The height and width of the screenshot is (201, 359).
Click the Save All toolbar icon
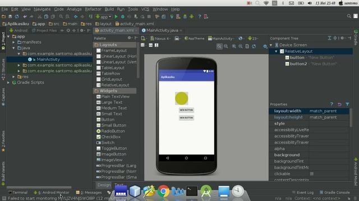(x=10, y=16)
